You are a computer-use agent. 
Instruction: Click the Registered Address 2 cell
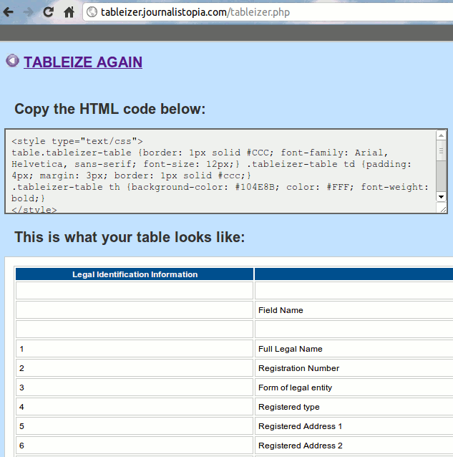click(x=354, y=446)
